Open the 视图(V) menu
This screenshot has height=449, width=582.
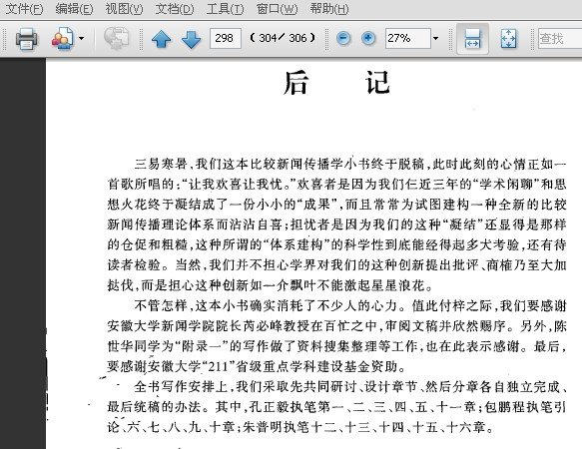coord(124,9)
